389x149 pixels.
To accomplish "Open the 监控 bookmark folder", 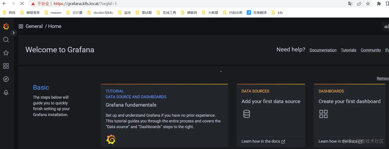I will [x=124, y=13].
